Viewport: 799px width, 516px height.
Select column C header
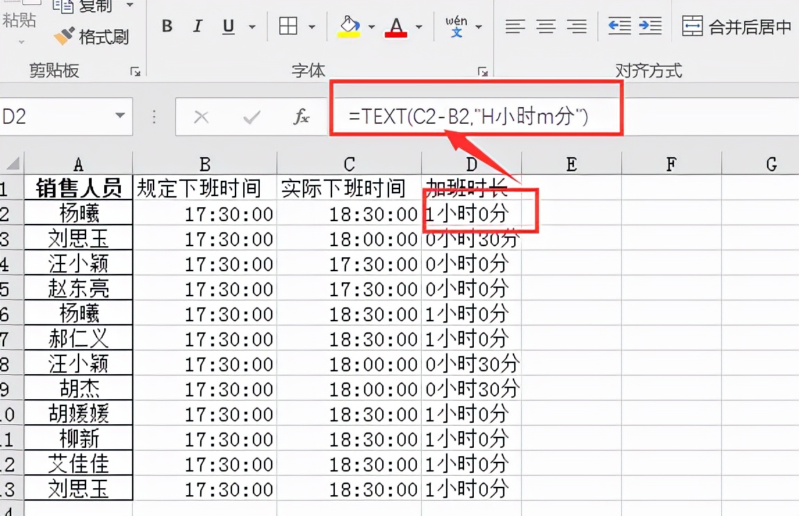point(349,164)
